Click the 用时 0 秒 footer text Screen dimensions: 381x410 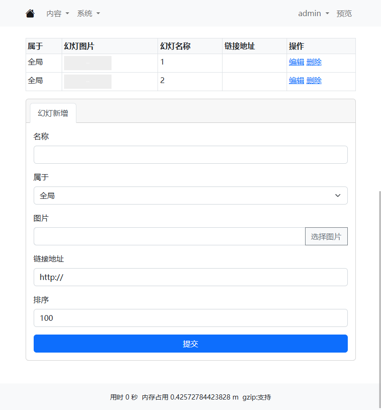pyautogui.click(x=124, y=397)
